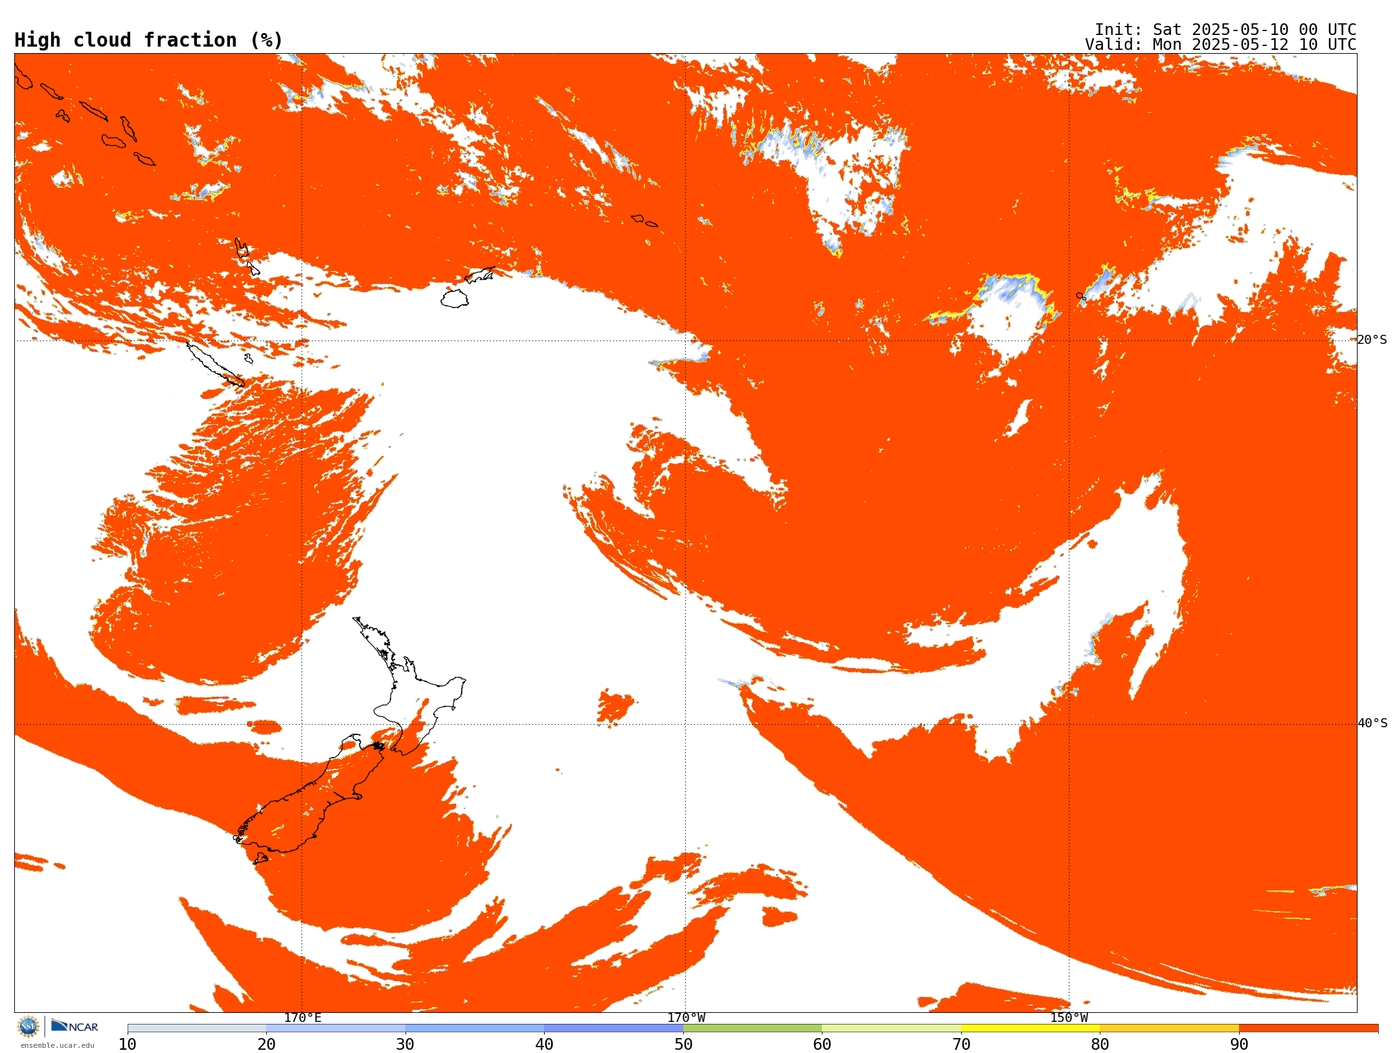Screen dimensions: 1399x1053
Task: Click the 'Init: Sat 2025-05-10 00 UTC' text
Action: 1225,30
